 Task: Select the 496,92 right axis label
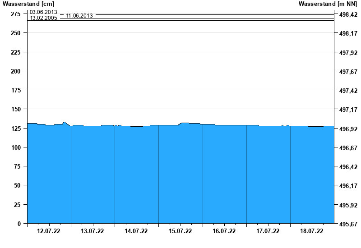[348, 129]
